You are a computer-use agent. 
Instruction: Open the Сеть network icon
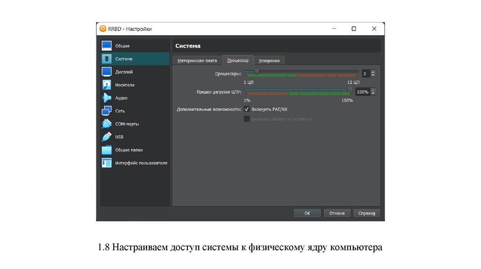(x=107, y=111)
